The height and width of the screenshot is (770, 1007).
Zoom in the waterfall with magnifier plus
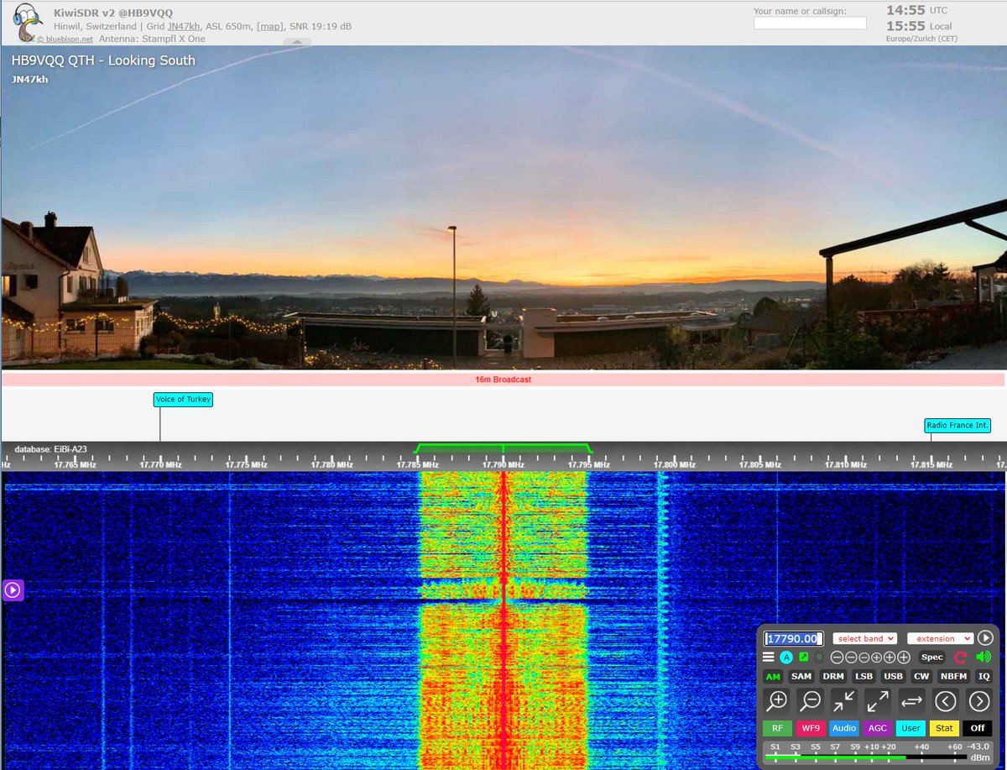click(778, 700)
